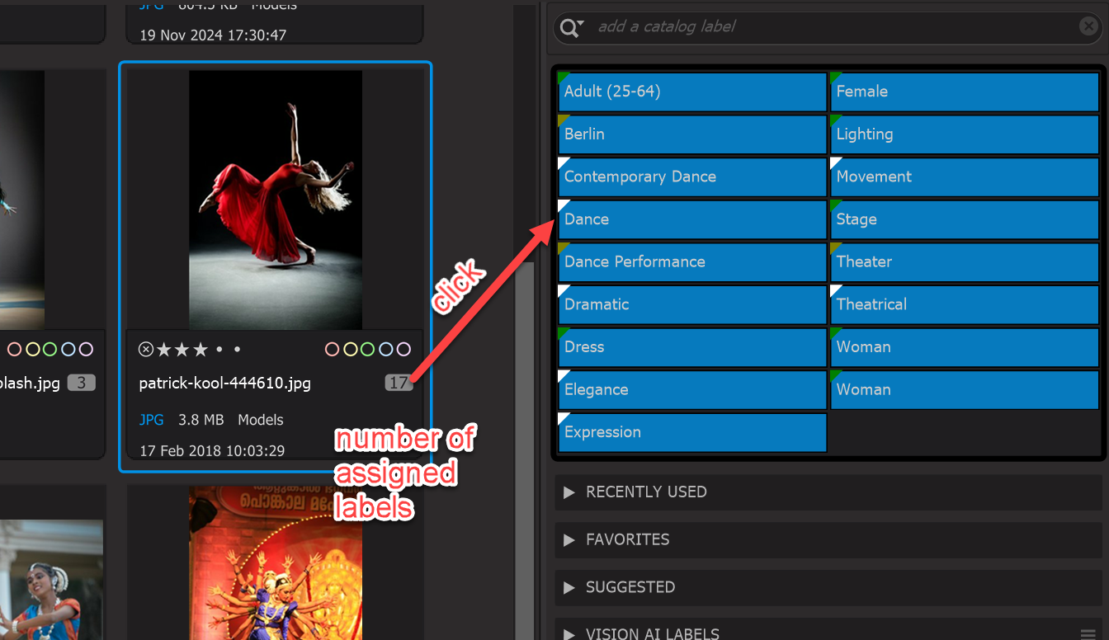This screenshot has height=640, width=1109.
Task: Select the 'Theater' label
Action: click(965, 262)
